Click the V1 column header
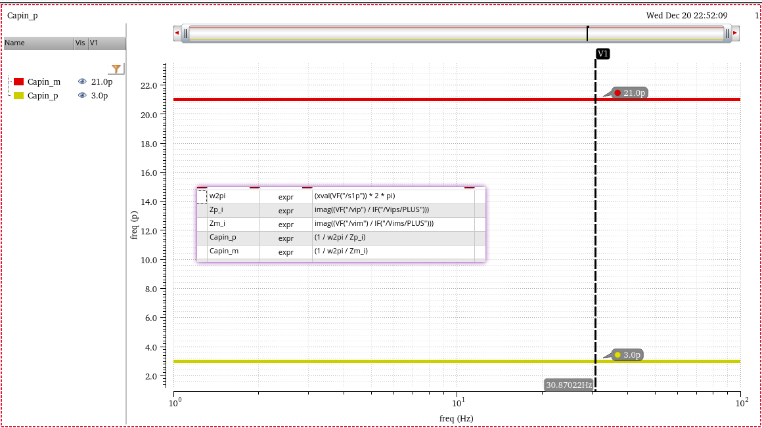762x428 pixels. (x=107, y=43)
